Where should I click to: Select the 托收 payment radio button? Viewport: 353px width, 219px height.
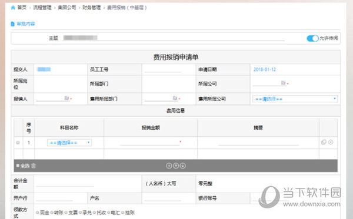tap(94, 213)
